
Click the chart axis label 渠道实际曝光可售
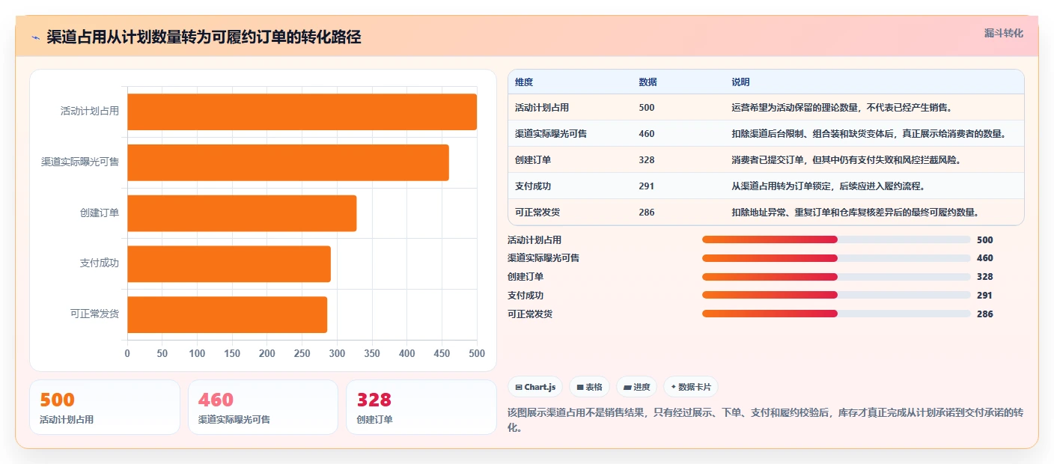click(x=80, y=162)
